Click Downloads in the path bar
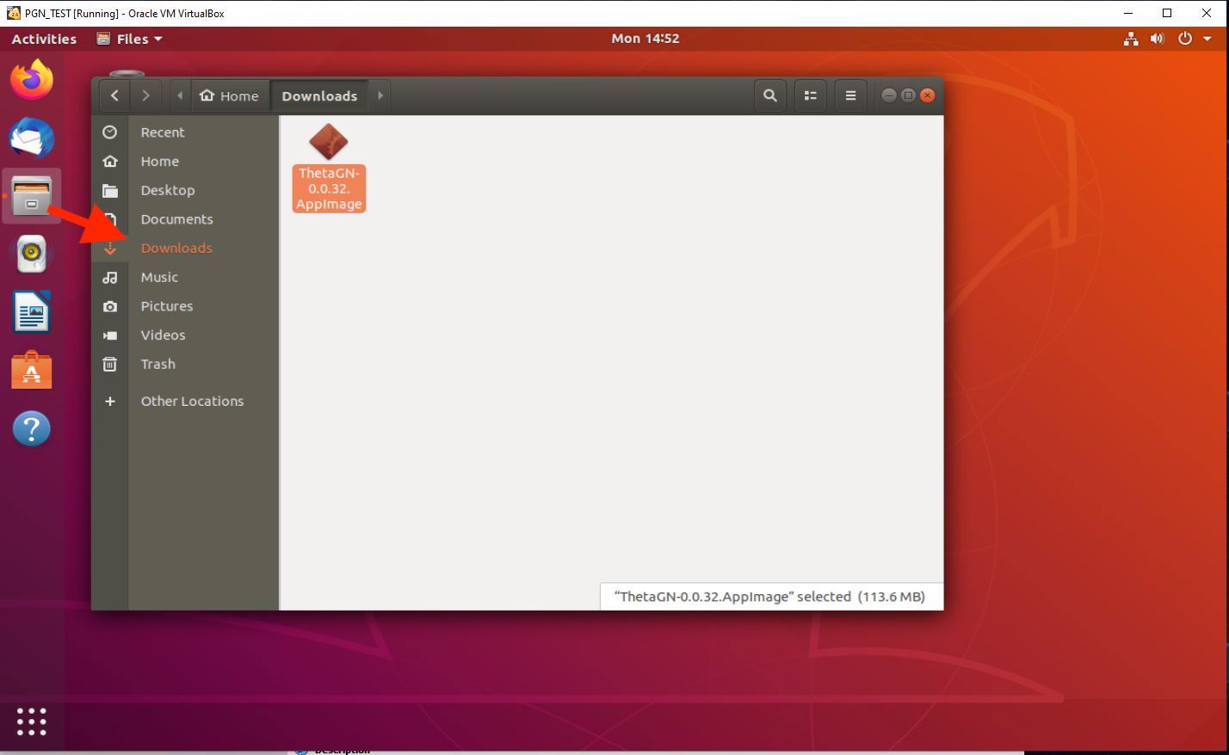This screenshot has width=1229, height=755. [319, 95]
